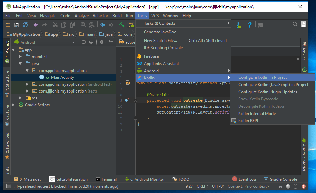Screen dimensions: 316x193
Task: Click the Redo arrow toolbar icon
Action: [45, 25]
